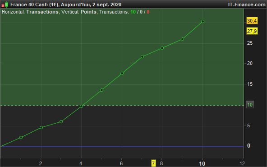Click the data point at transaction 9
Viewport: 267px width, 167px height.
point(182,39)
